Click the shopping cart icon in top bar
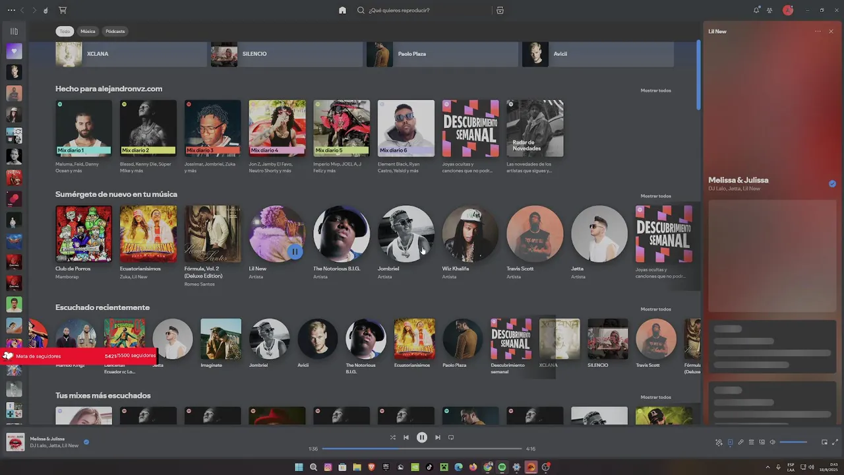This screenshot has width=844, height=475. [63, 10]
